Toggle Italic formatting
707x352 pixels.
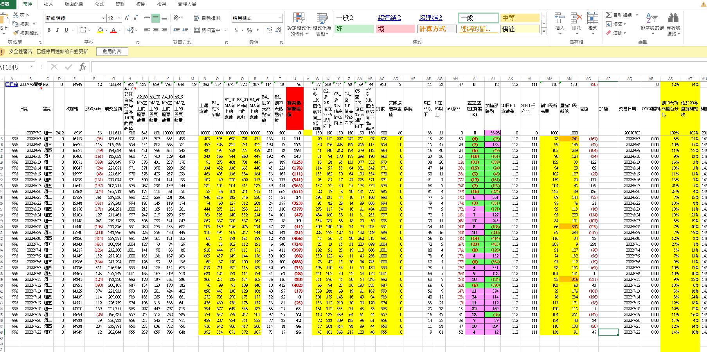(58, 30)
